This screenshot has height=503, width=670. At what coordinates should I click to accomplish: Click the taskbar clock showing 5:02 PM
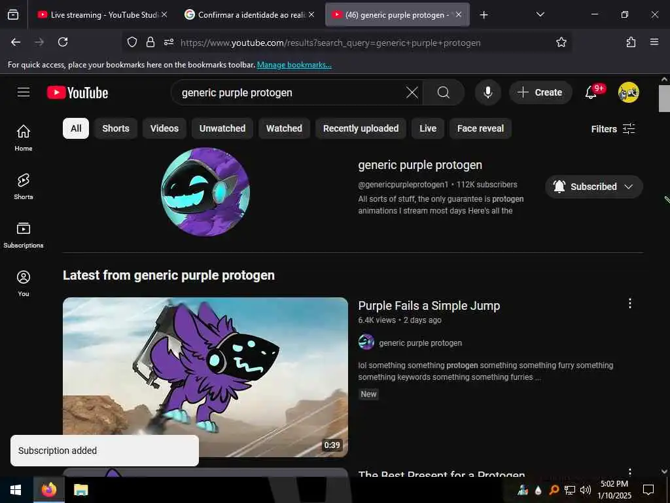coord(614,490)
